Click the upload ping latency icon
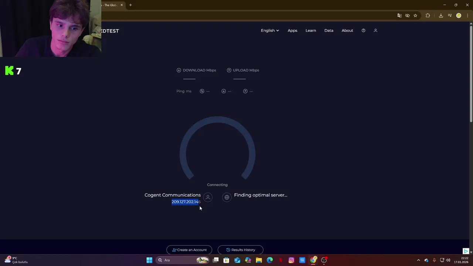Screen dimensions: 473x266 [x=245, y=91]
